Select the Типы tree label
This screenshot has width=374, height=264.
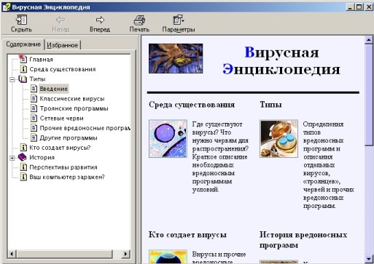tap(37, 79)
